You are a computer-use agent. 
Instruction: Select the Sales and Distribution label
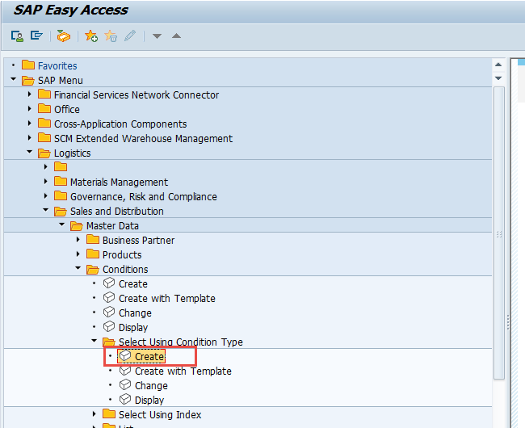point(117,211)
